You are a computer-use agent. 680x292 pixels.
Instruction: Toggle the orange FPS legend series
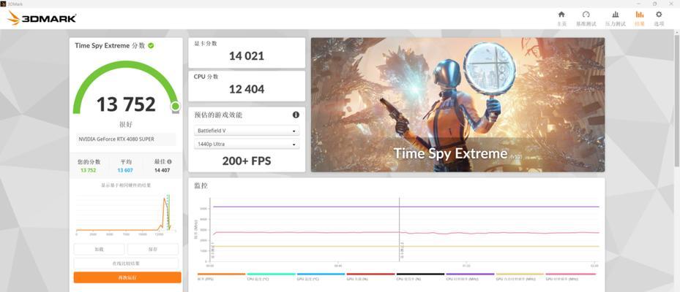pos(221,277)
